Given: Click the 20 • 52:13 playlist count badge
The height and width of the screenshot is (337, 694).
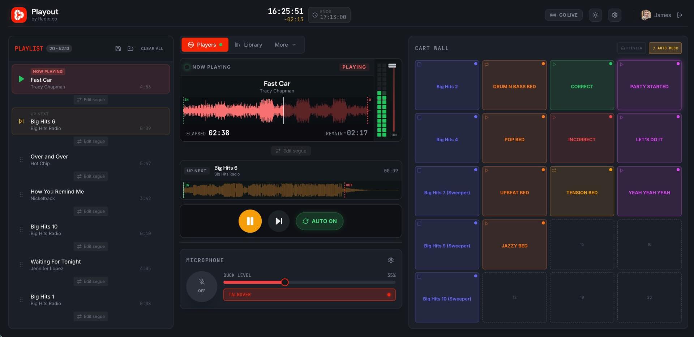Looking at the screenshot, I should [x=59, y=48].
